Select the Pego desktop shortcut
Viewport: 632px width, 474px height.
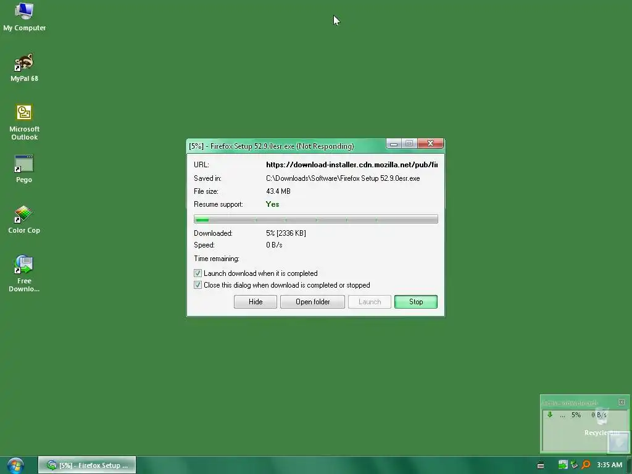pos(24,169)
